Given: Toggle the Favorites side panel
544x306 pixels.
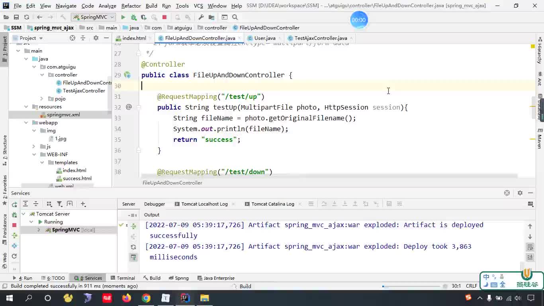Looking at the screenshot, I should (x=5, y=190).
